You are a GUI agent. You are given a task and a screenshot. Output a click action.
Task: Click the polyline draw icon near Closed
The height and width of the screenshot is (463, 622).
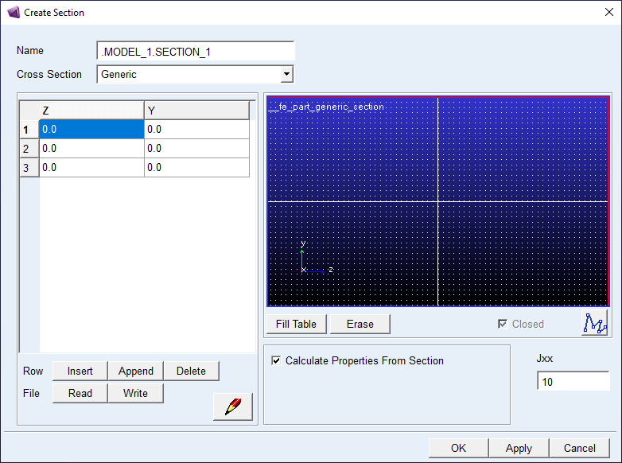tap(594, 324)
